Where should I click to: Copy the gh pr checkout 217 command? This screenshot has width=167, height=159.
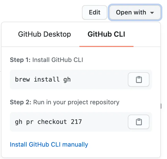[139, 122]
